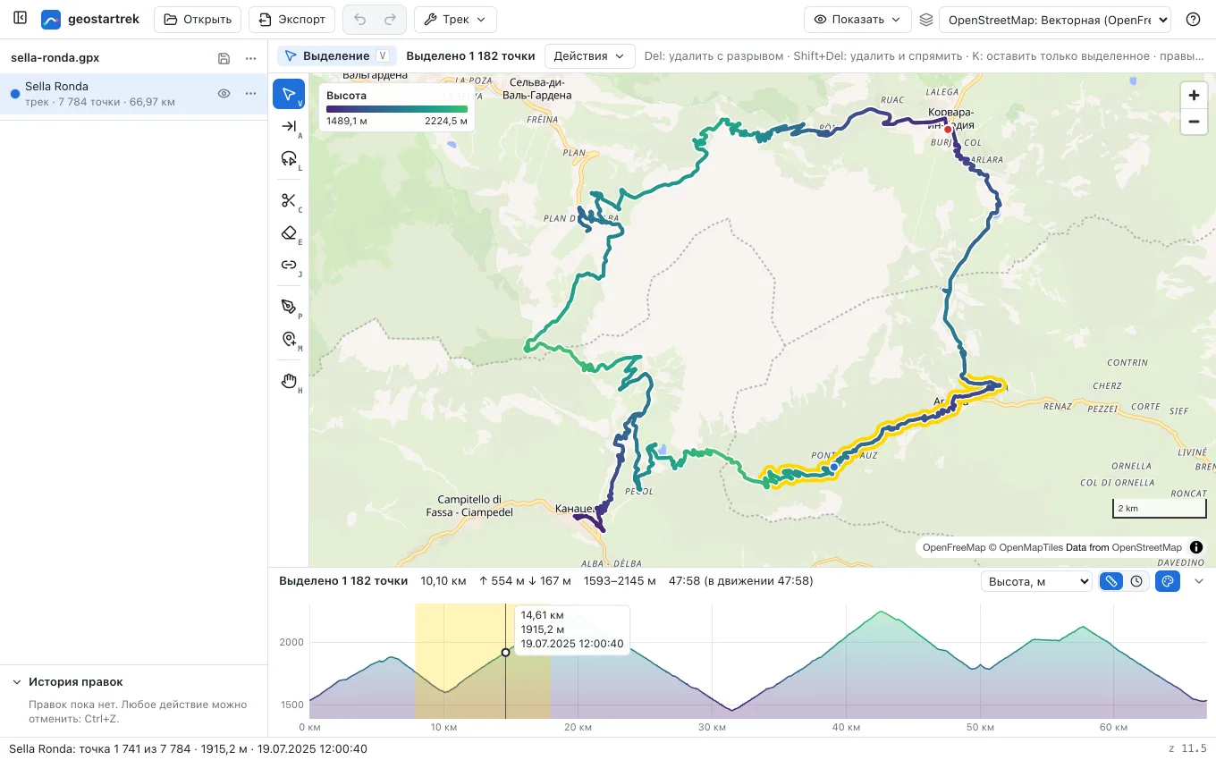Click the save icon for sella-ronda.gpx
Viewport: 1216px width, 760px height.
[x=224, y=58]
